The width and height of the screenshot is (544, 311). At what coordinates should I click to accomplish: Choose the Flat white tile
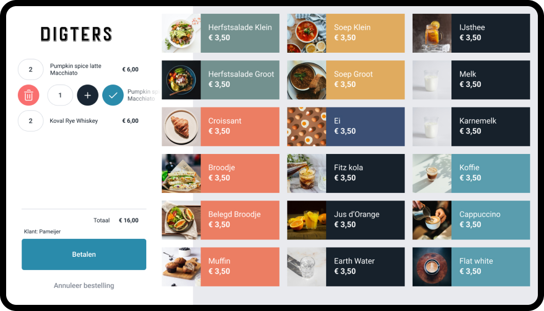471,267
